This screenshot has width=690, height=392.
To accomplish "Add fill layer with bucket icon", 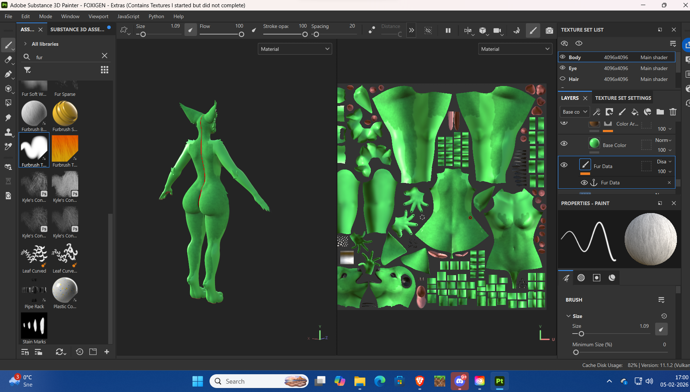I will point(635,112).
